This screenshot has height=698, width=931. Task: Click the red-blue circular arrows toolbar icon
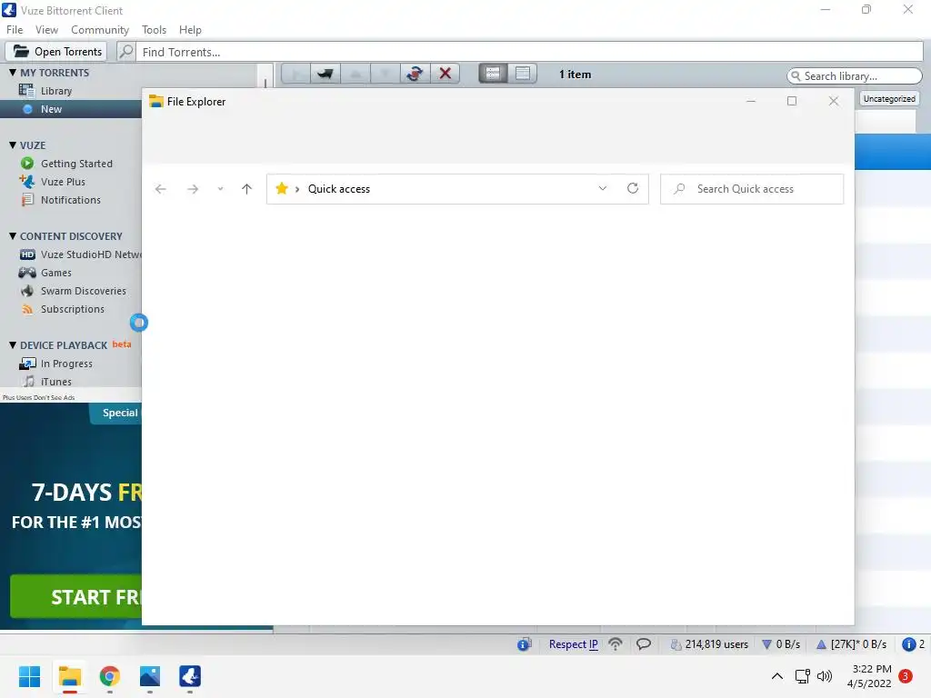(415, 74)
